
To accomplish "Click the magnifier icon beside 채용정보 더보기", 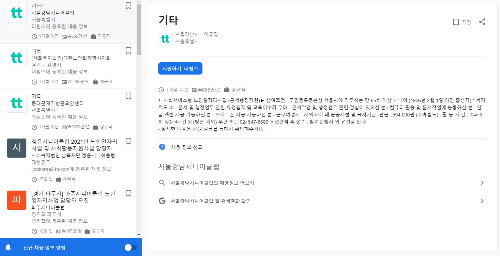I will 162,183.
